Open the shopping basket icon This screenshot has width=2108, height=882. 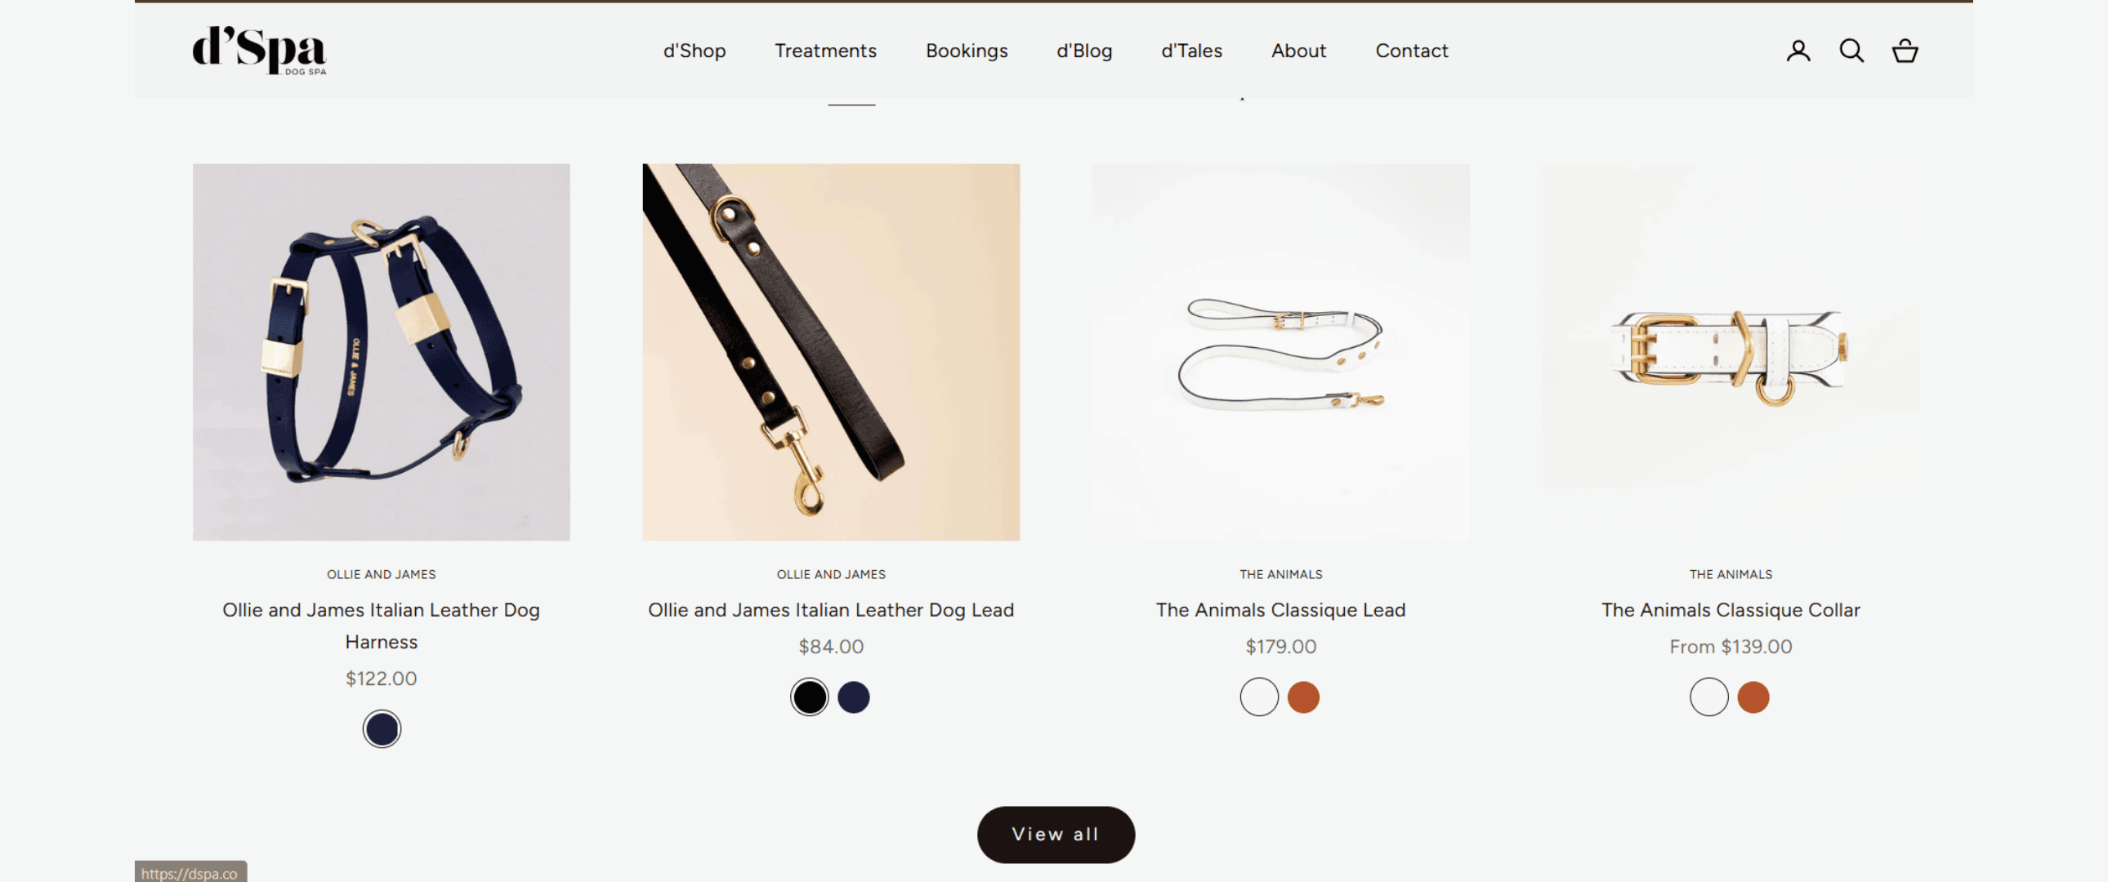point(1905,51)
